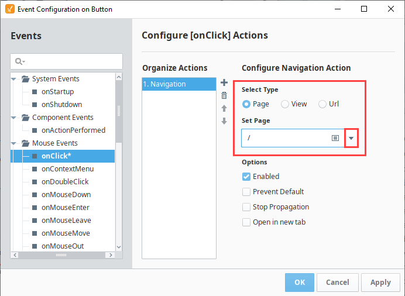Select the View radio button
This screenshot has width=405, height=296.
pos(285,104)
